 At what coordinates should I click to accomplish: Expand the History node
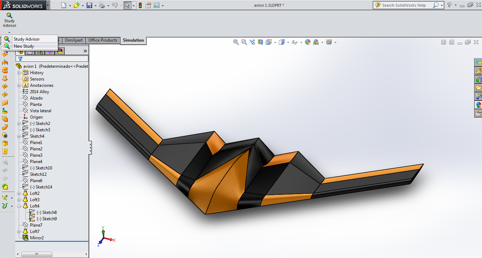click(x=19, y=73)
